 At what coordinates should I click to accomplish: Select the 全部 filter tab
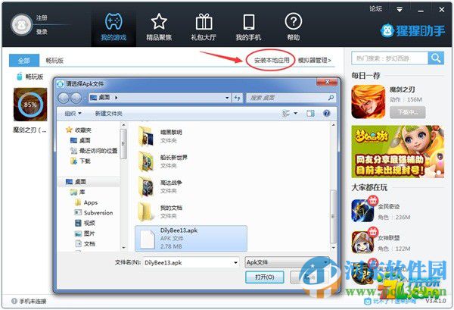24,61
